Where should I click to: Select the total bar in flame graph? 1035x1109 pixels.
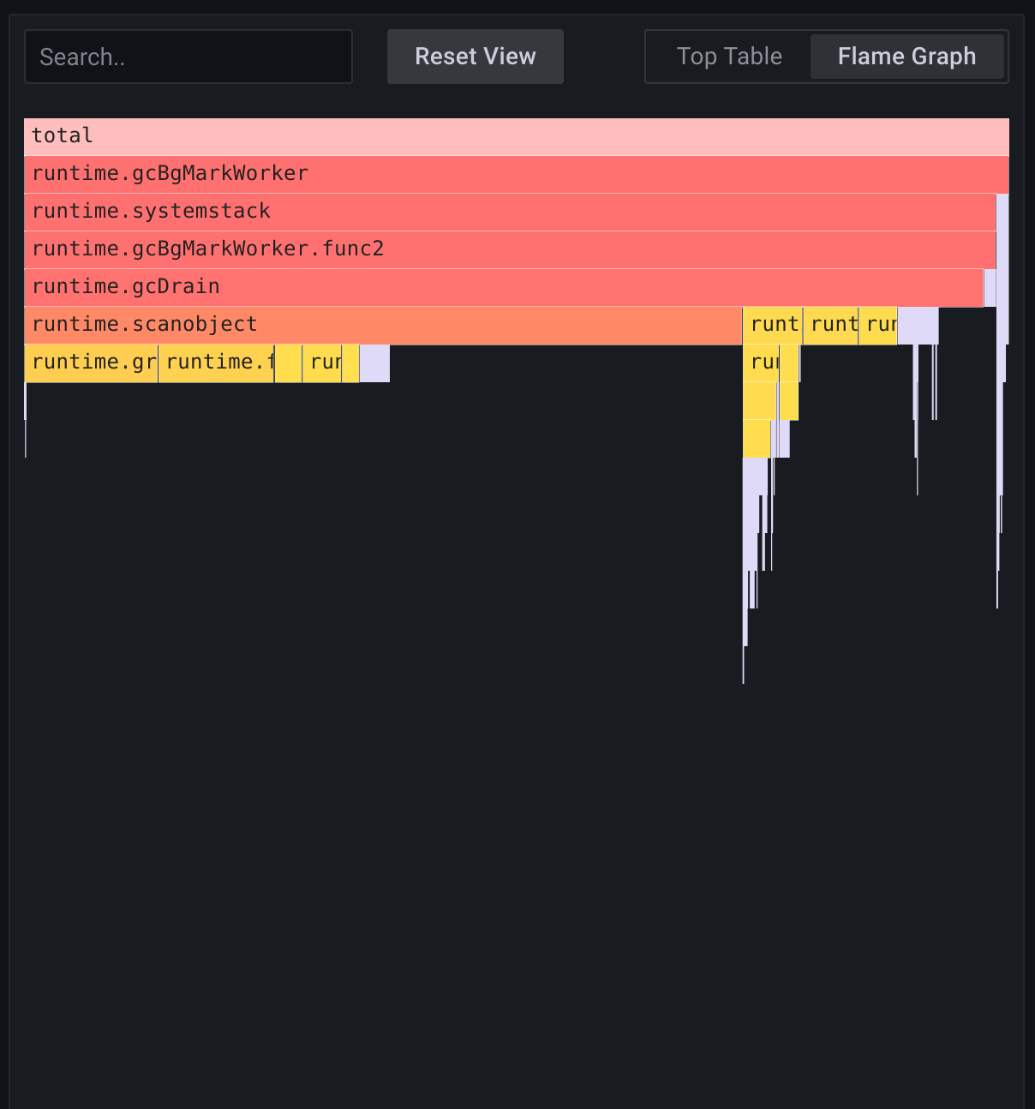(x=517, y=136)
